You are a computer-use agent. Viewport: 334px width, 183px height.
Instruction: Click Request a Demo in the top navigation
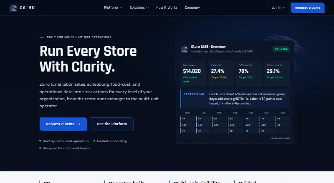tap(308, 8)
